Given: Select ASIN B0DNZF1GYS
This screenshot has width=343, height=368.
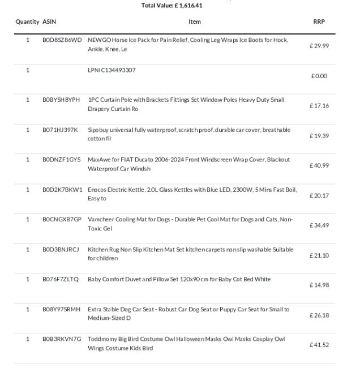Looking at the screenshot, I should 62,160.
